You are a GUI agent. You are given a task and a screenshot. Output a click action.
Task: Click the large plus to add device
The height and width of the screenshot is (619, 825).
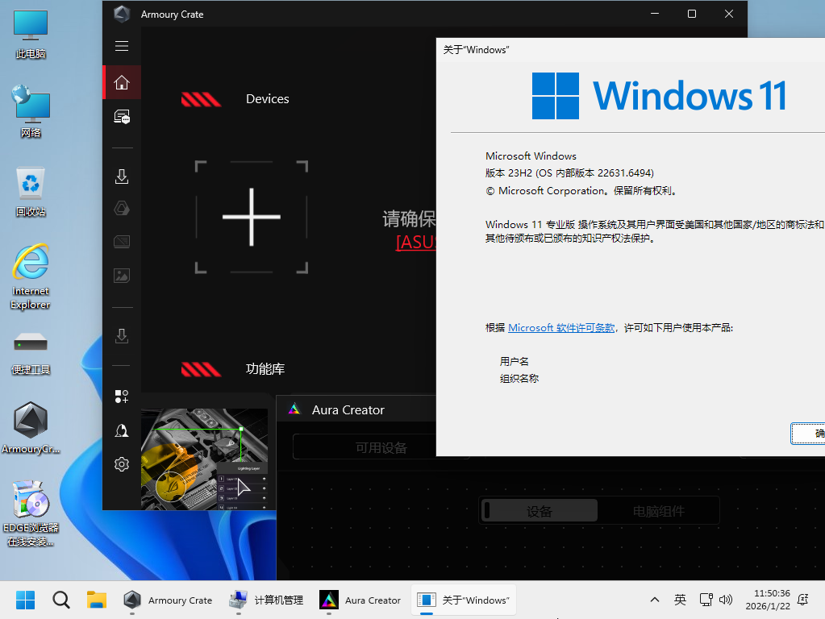tap(252, 218)
